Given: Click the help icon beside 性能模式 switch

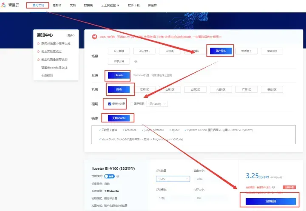Looking at the screenshot, I should [x=118, y=176].
